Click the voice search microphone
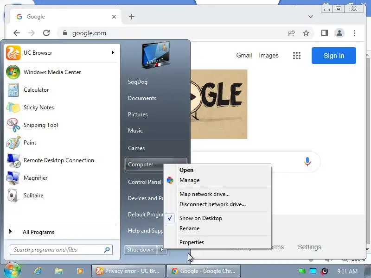371x278 pixels. (307, 162)
